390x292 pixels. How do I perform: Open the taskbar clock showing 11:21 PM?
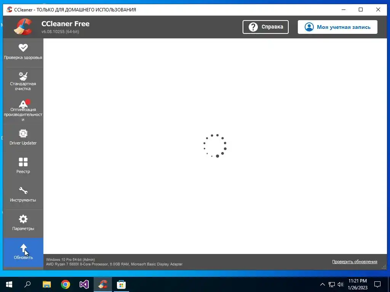[x=357, y=284]
